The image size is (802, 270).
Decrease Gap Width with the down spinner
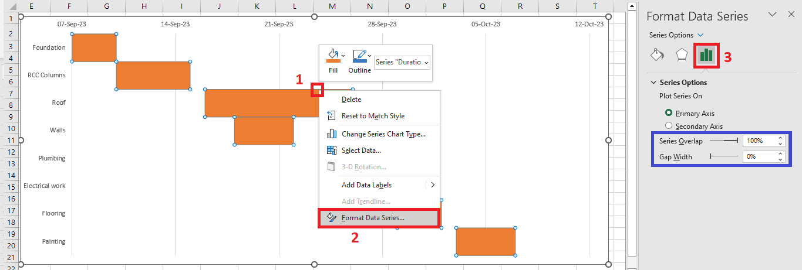click(780, 159)
